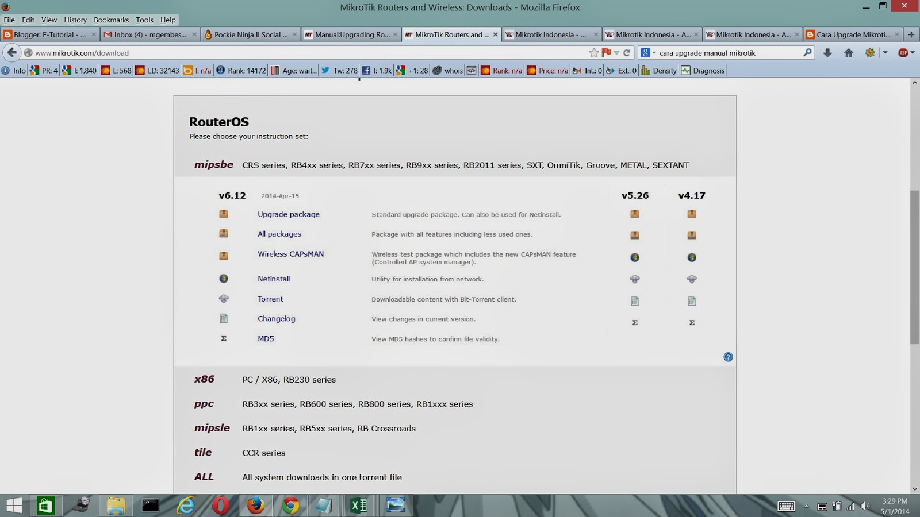Open Adblock Plus dropdown arrow
This screenshot has height=517, width=920.
click(913, 52)
